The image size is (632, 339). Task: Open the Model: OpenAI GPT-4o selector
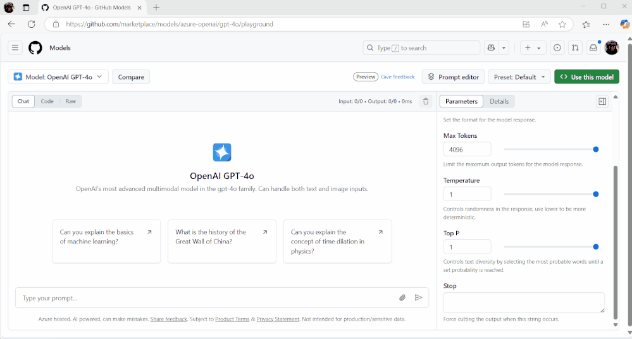click(x=58, y=77)
